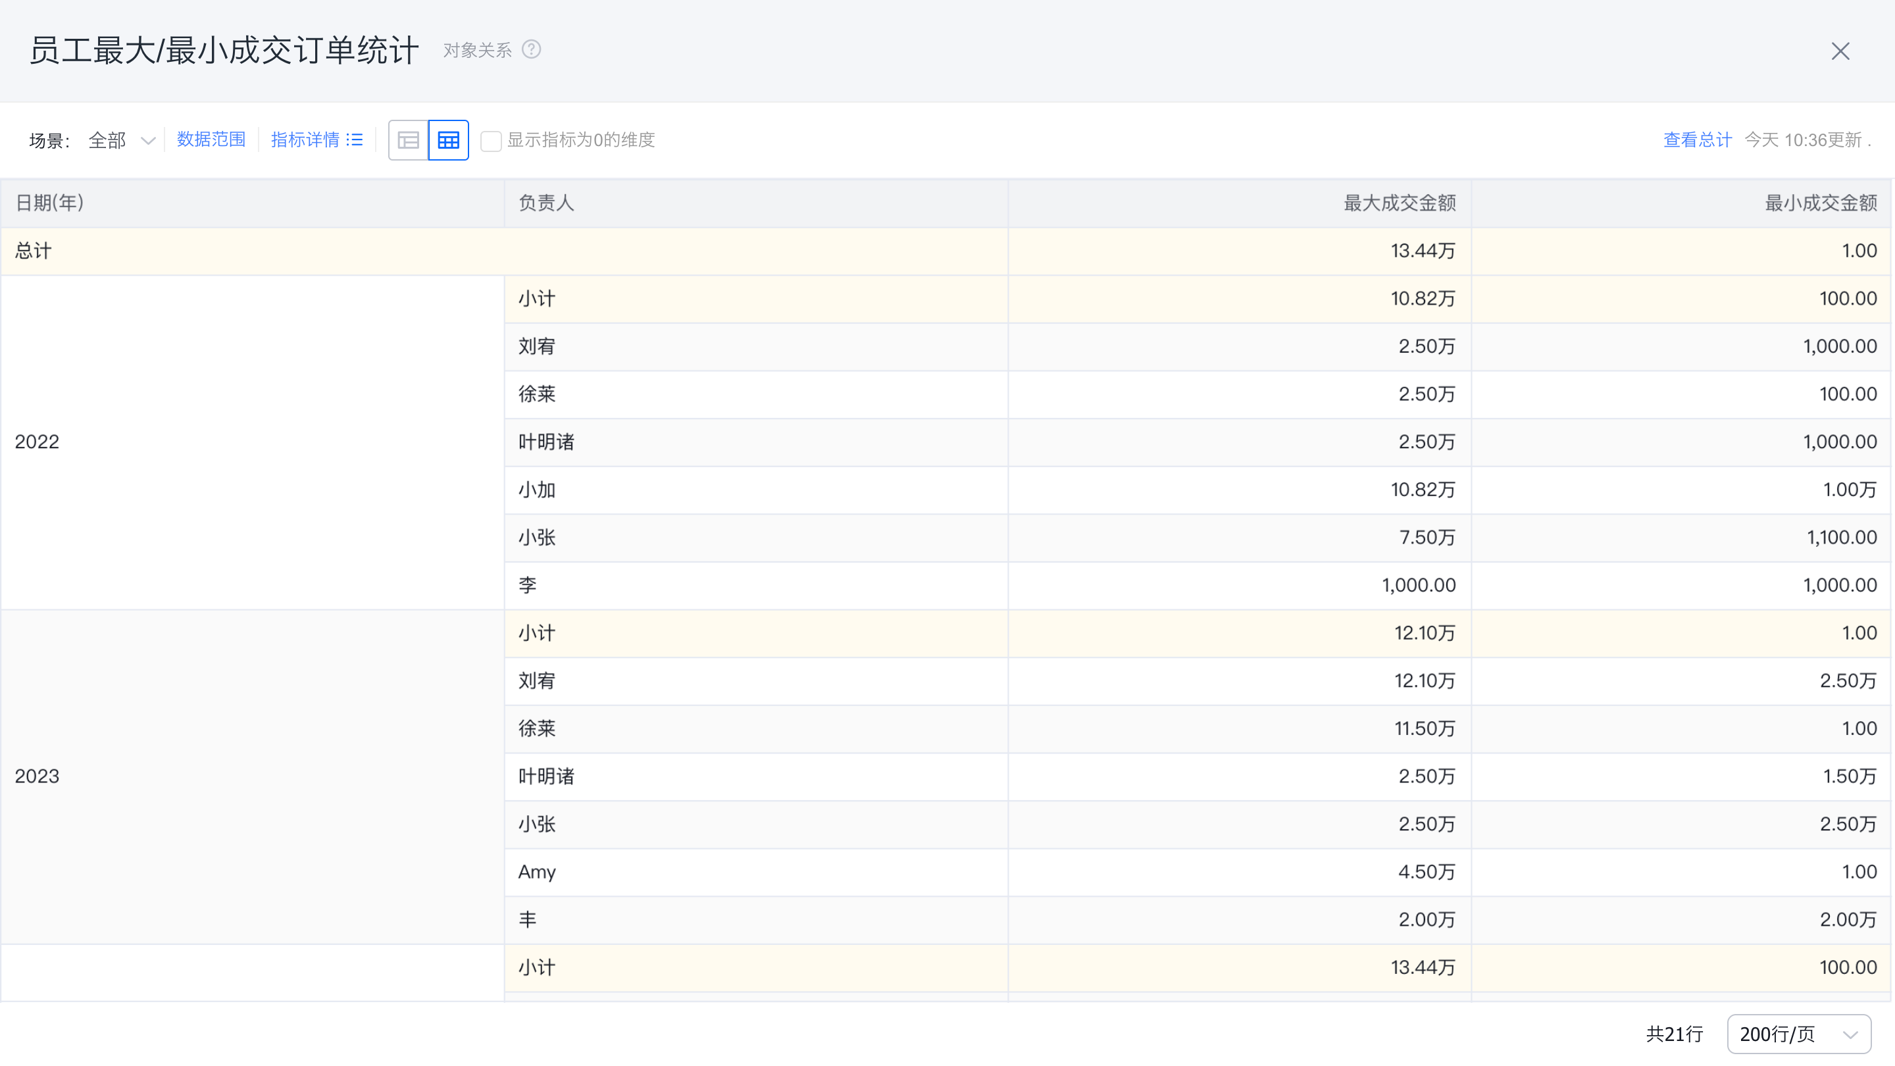Open the 200行/页 page size dropdown

click(x=1798, y=1034)
